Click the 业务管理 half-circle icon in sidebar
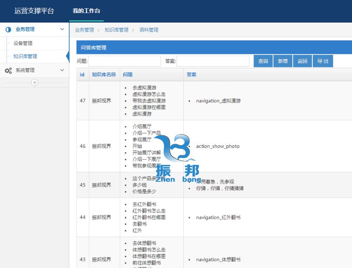Viewport: 352px width, 268px height. (x=8, y=30)
